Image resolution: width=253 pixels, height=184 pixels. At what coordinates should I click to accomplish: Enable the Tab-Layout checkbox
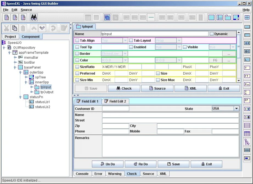tap(131, 41)
